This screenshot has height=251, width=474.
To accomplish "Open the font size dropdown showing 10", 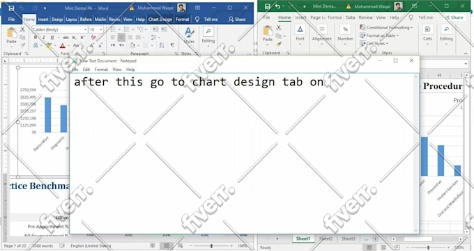I will [101, 30].
